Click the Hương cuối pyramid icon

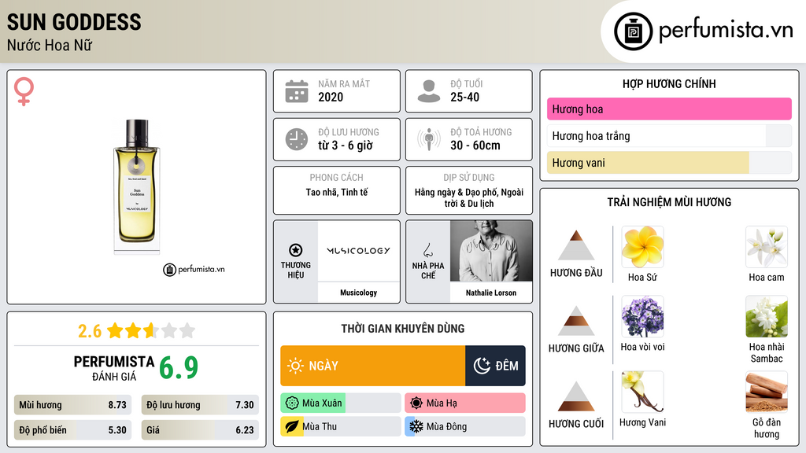coord(576,396)
